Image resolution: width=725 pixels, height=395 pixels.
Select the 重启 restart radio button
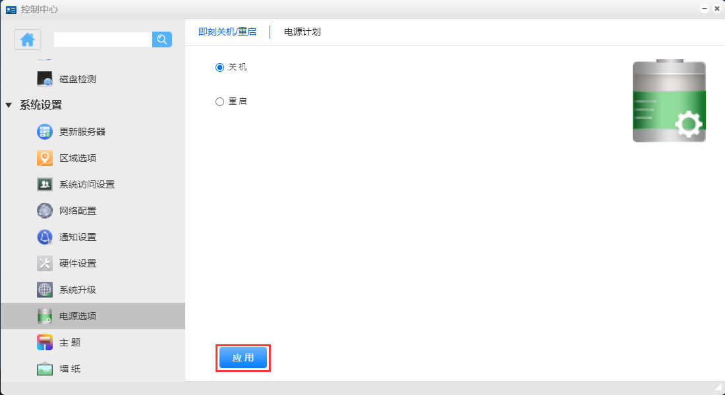220,102
